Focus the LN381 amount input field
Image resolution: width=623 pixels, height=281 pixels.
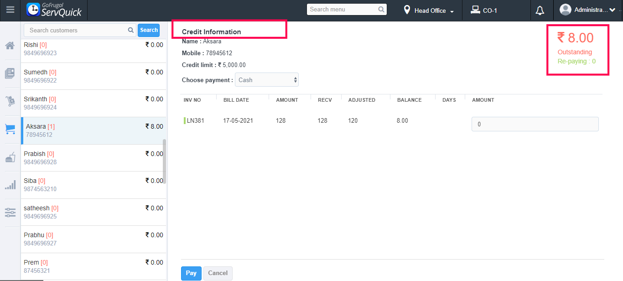[x=535, y=124]
